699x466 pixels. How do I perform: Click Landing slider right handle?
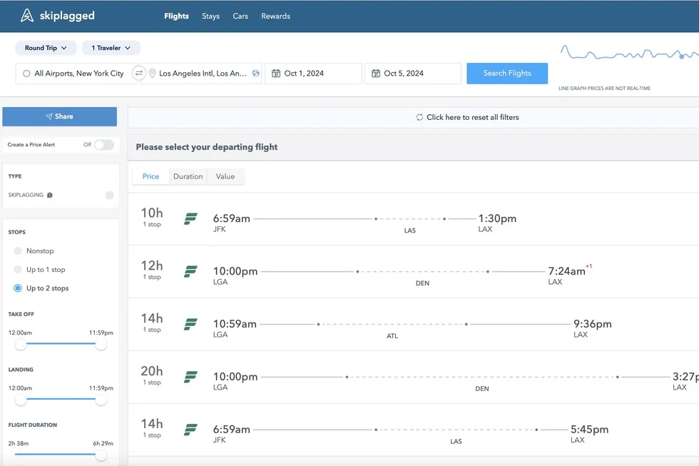tap(101, 399)
